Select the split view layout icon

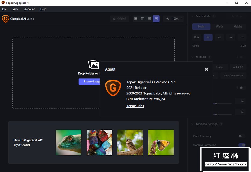tap(143, 19)
